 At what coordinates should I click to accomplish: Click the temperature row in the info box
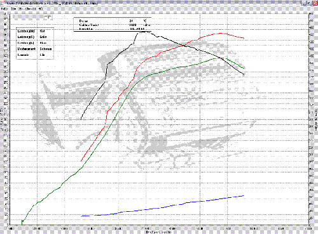point(113,21)
